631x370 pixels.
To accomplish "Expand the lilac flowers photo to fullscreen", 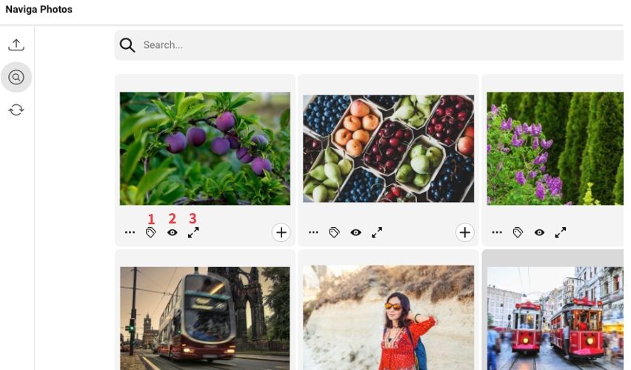I will pos(561,232).
